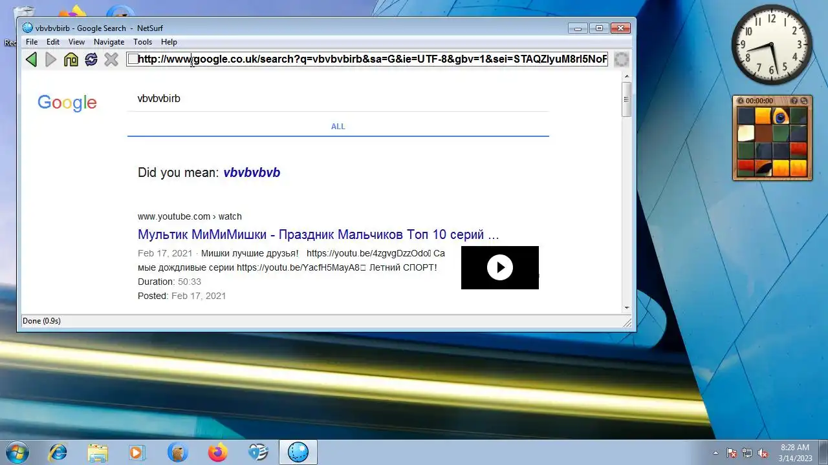Image resolution: width=828 pixels, height=465 pixels.
Task: Click the puzzle gadget show picture icon
Action: 741,101
